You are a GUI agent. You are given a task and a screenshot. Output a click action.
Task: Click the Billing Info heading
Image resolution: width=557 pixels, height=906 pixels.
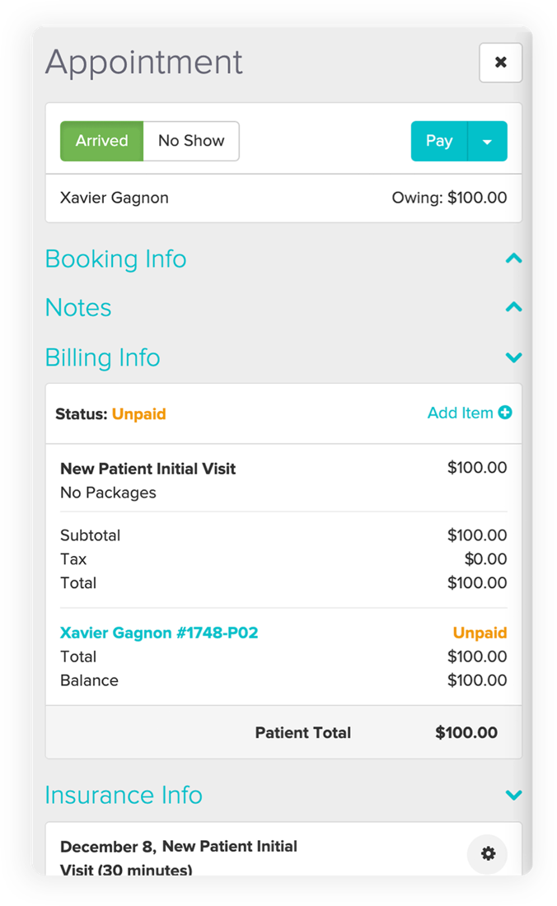tap(102, 357)
